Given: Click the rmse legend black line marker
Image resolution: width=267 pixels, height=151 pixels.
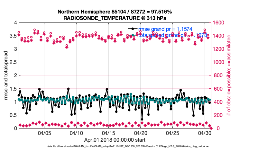Looking at the screenshot, I should coord(133,29).
